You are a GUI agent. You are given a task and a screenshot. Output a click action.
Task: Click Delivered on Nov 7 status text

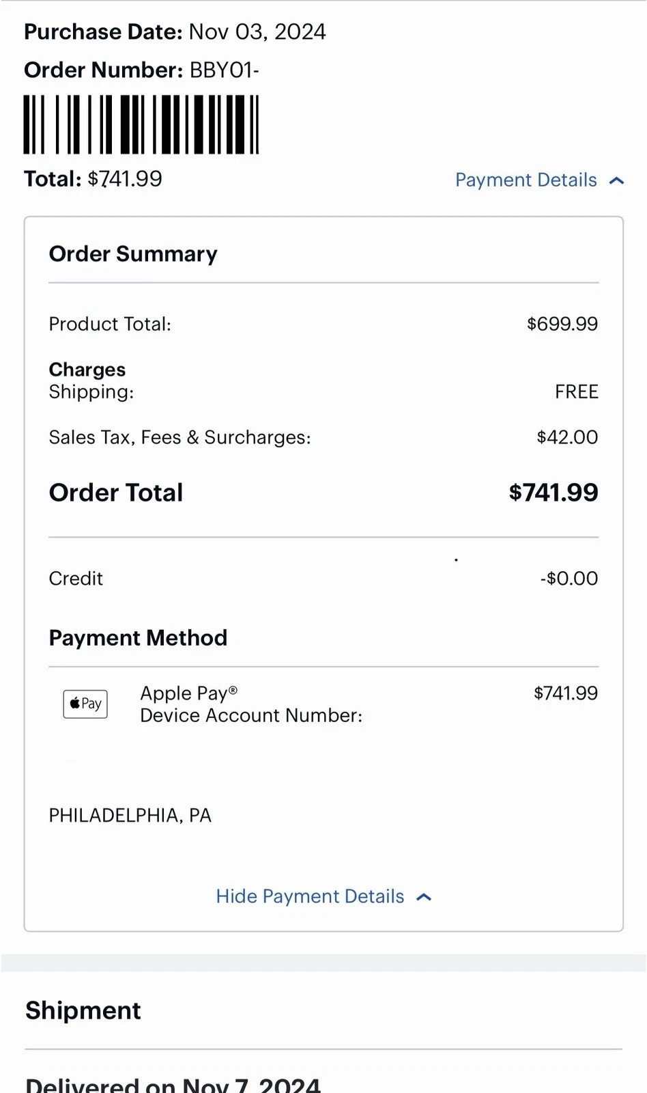coord(173,1084)
